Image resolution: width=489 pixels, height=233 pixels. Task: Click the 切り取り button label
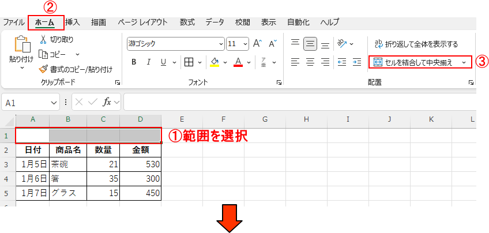(x=62, y=40)
